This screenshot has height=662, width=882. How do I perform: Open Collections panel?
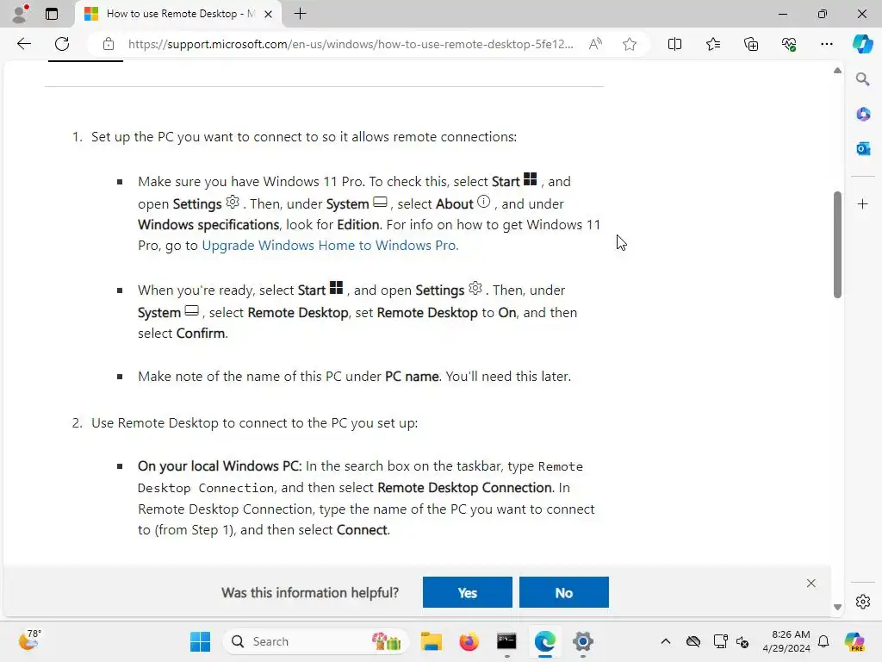pos(751,44)
